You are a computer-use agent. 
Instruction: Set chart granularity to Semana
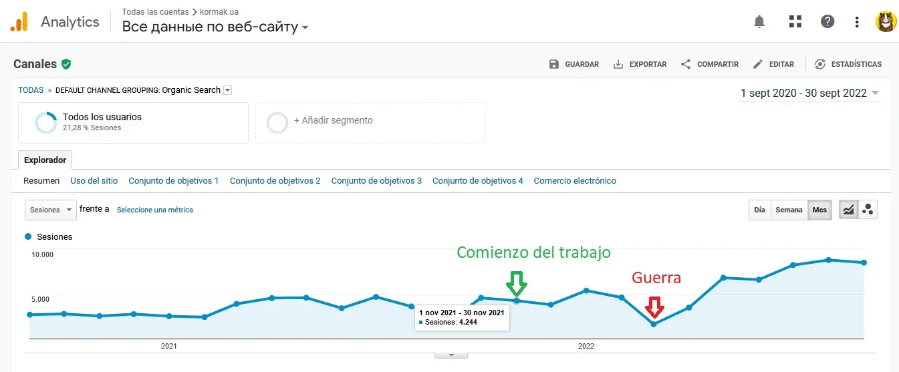coord(789,210)
